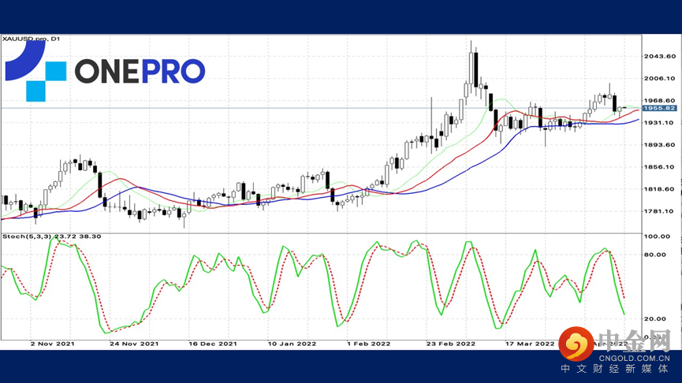Click the 2006.10 price axis label

[x=660, y=78]
